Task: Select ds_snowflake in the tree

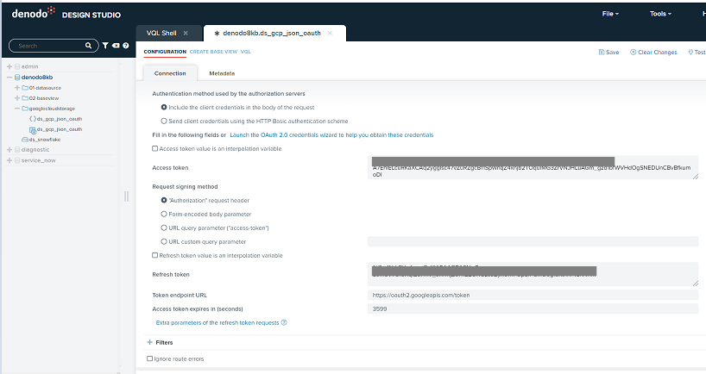Action: [x=45, y=140]
